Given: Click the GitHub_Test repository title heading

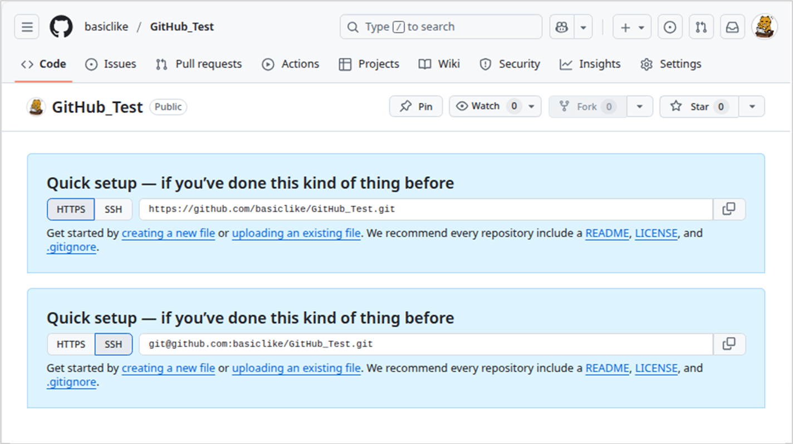Looking at the screenshot, I should (97, 107).
